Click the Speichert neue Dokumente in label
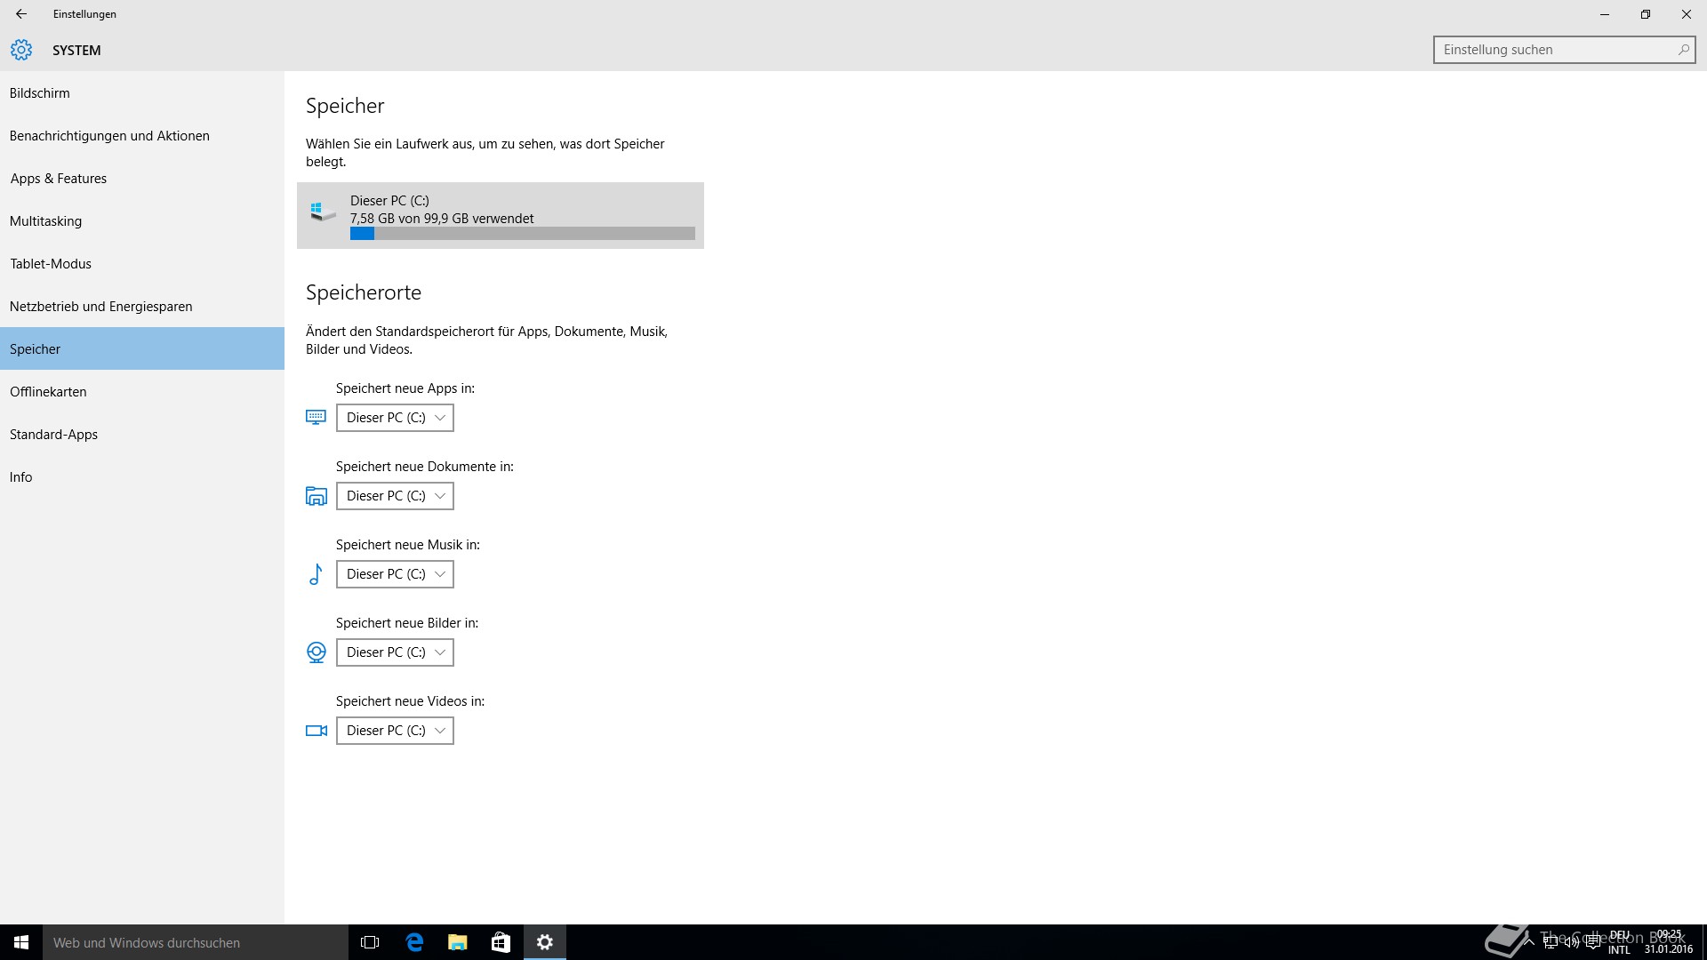Screen dimensions: 1707x960 click(x=425, y=467)
